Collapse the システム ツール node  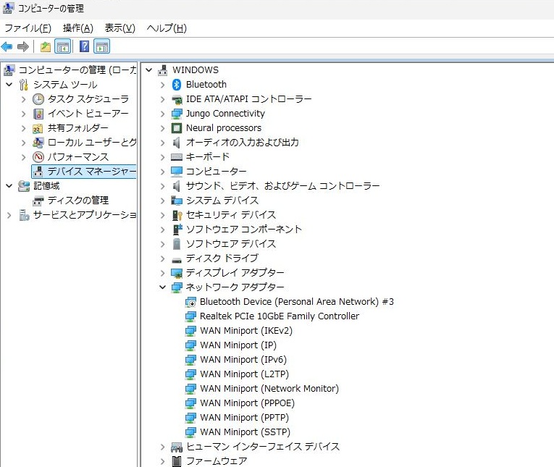(9, 85)
